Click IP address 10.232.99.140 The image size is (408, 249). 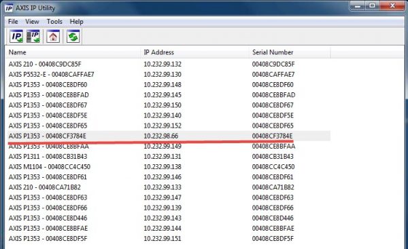coord(163,115)
